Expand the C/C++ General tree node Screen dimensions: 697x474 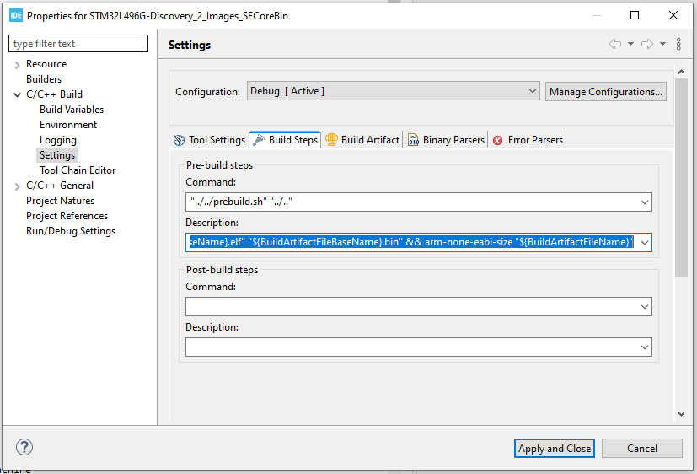[x=18, y=186]
